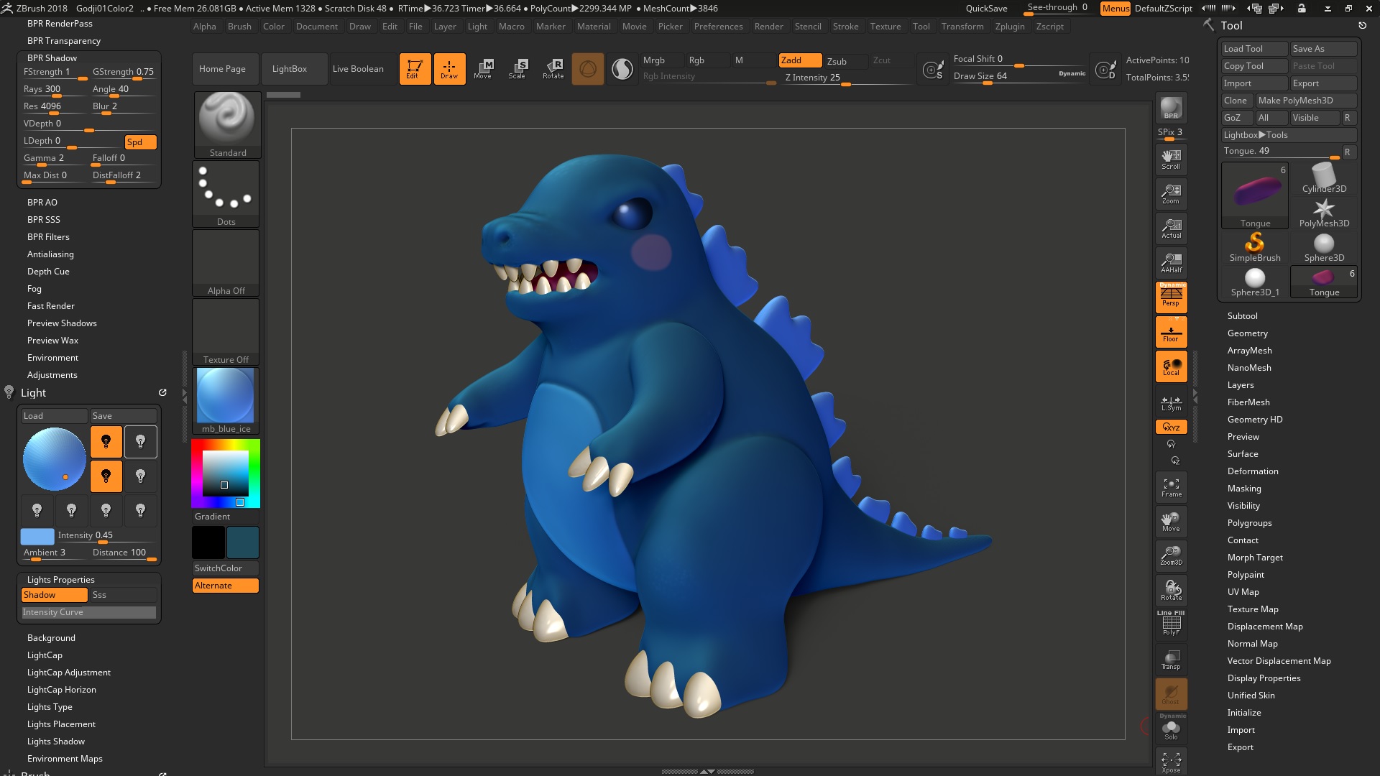Select the Scale transform tool
The height and width of the screenshot is (776, 1380).
pyautogui.click(x=517, y=68)
